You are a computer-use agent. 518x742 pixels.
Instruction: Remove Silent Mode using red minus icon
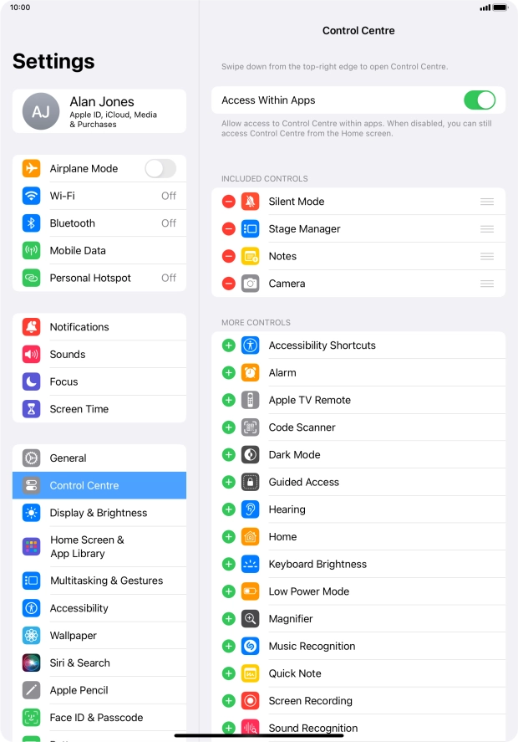(229, 202)
